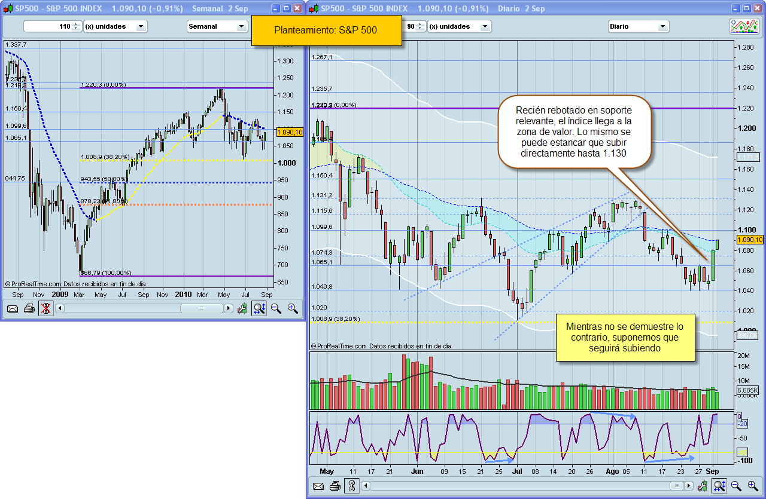Print the daily chart via printer icon
This screenshot has height=499, width=766.
pos(335,486)
